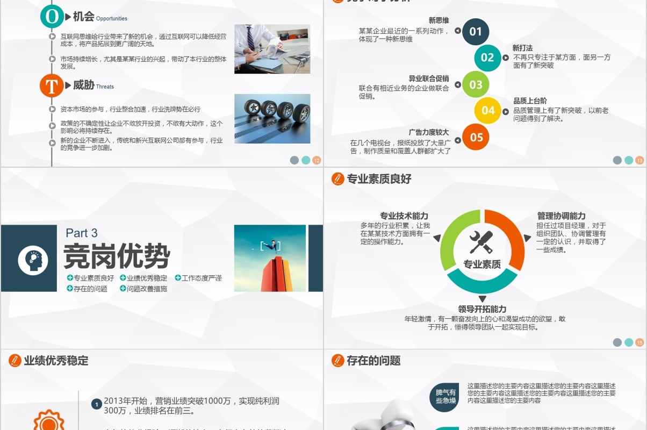Image resolution: width=647 pixels, height=430 pixels.
Task: Click the bullet icon beside 市场持续增长 paragraph
Action: pos(52,59)
